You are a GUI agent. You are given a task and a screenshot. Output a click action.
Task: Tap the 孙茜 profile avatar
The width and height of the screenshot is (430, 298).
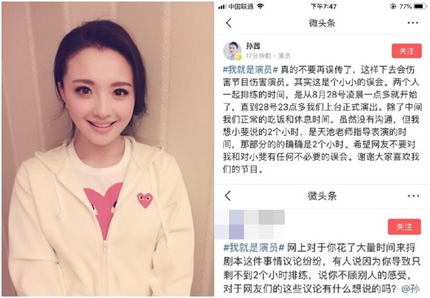click(x=232, y=50)
